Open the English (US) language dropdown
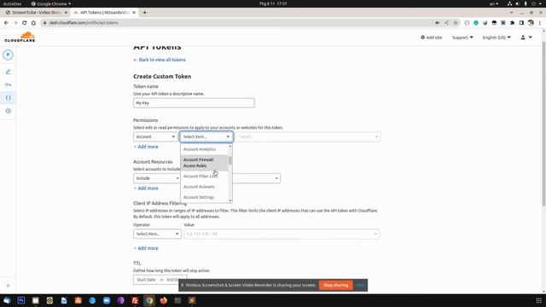The image size is (546, 307). (497, 38)
